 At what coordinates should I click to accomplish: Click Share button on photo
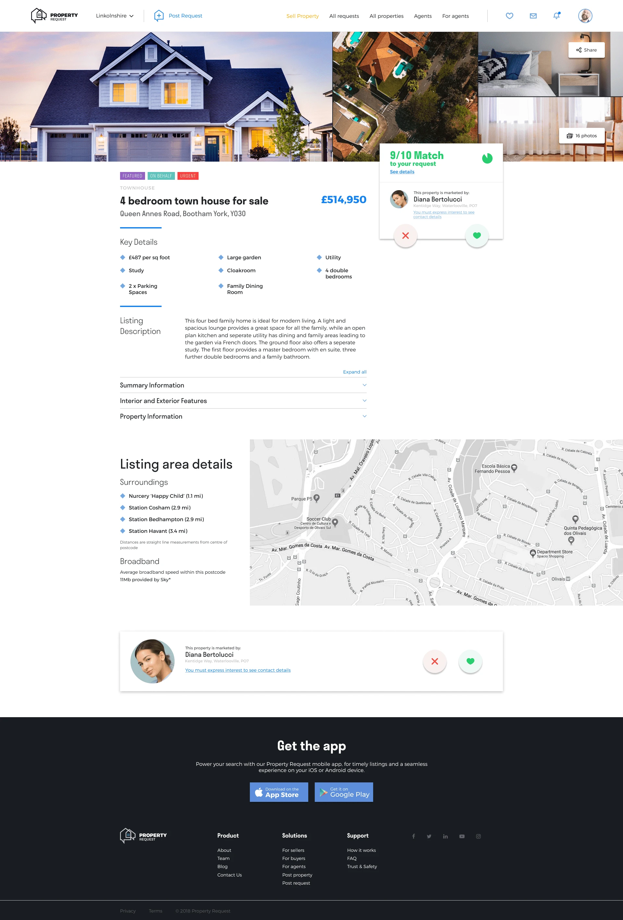586,50
